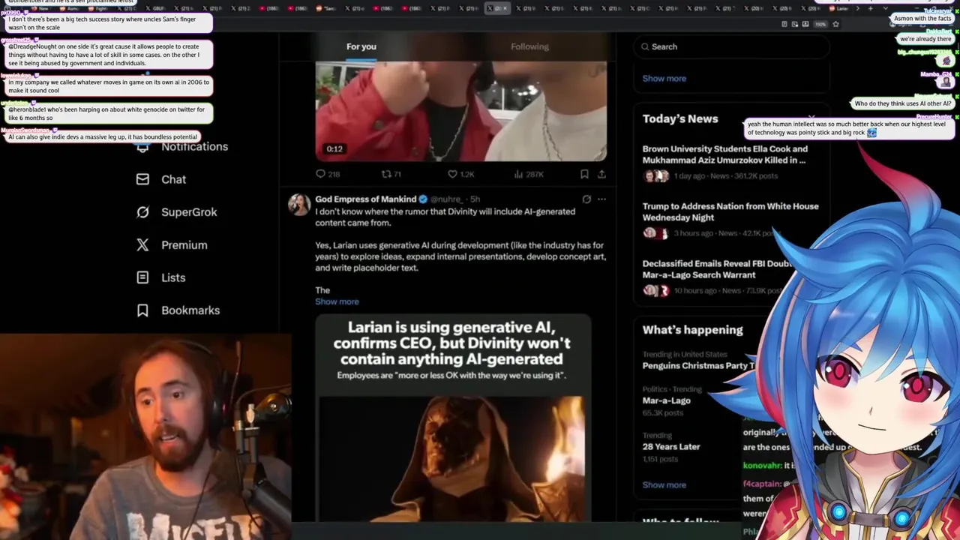Open the Brown University Students news story
This screenshot has width=960, height=540.
[725, 154]
